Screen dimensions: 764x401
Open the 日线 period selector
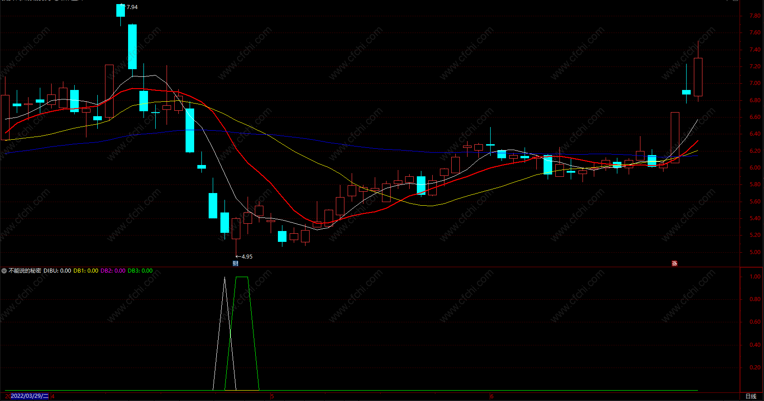(x=751, y=396)
